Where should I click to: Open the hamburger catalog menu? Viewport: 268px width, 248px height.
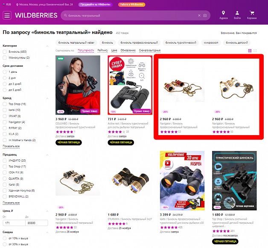tap(7, 15)
